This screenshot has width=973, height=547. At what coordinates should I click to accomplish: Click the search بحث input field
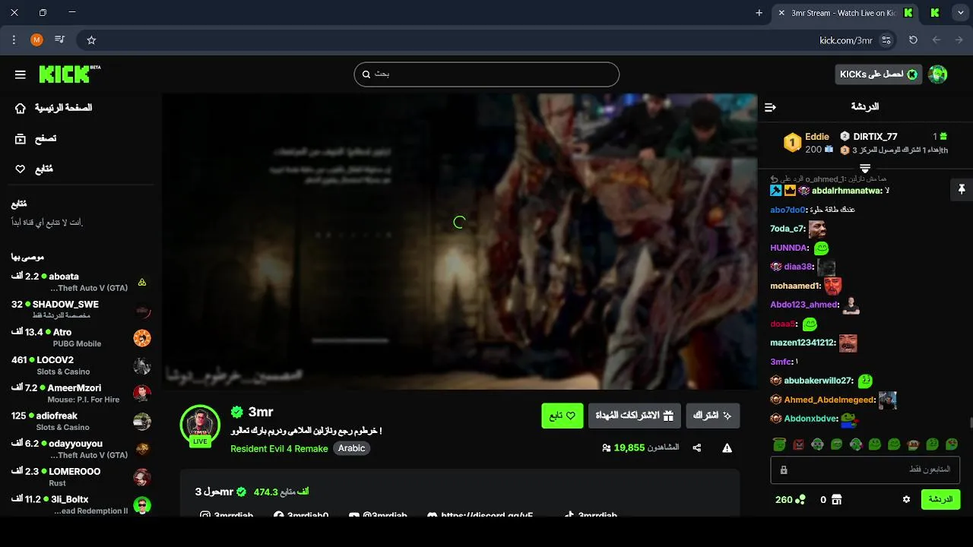click(486, 74)
